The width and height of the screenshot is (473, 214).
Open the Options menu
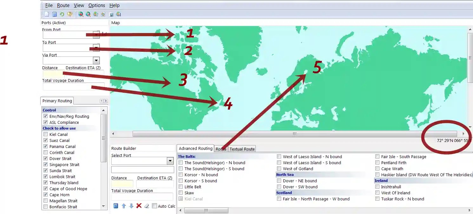(97, 5)
